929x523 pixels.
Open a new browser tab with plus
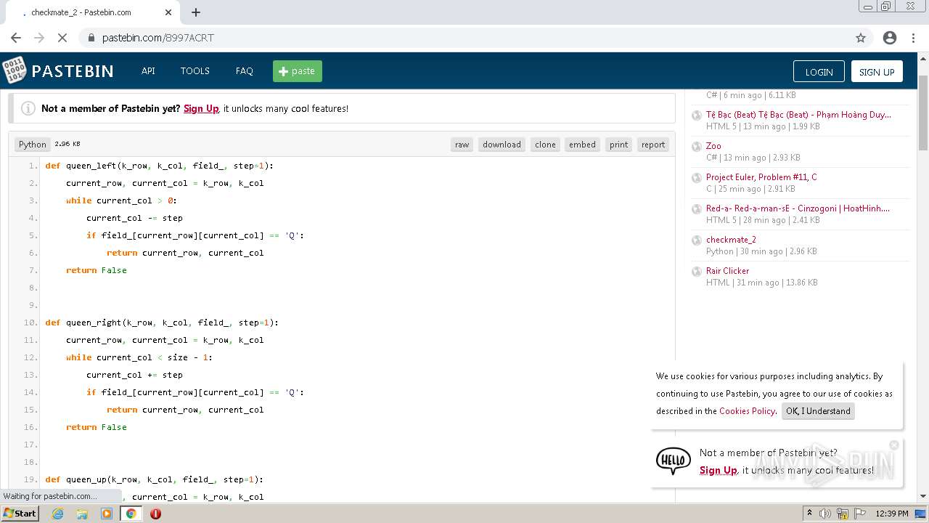click(196, 12)
